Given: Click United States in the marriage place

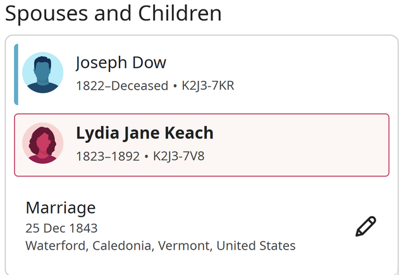Looking at the screenshot, I should point(256,246).
